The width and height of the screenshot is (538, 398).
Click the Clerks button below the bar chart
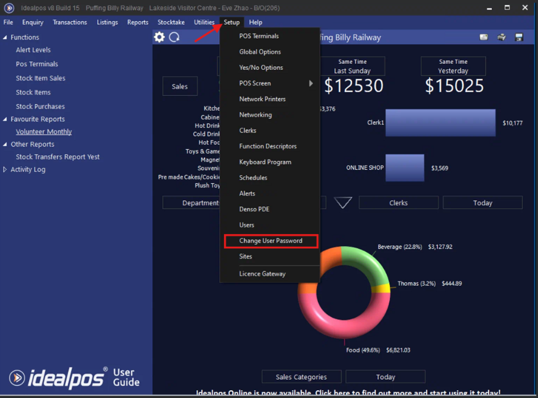pyautogui.click(x=398, y=203)
